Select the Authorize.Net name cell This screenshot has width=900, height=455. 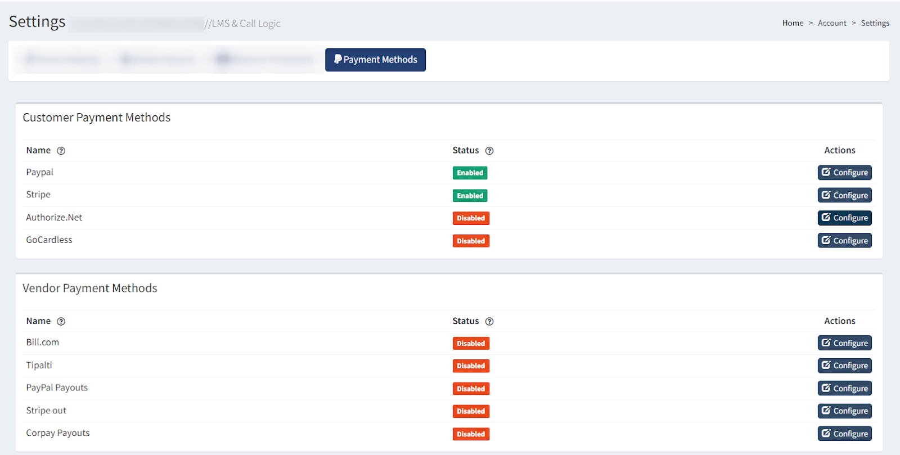click(54, 217)
